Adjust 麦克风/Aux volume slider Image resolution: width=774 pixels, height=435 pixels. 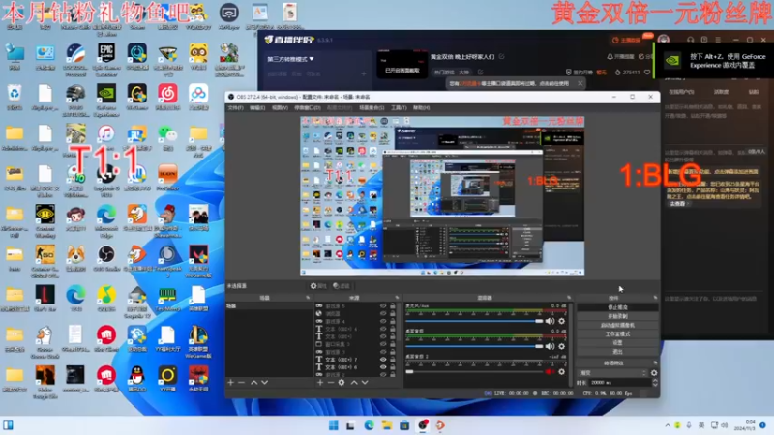click(474, 321)
